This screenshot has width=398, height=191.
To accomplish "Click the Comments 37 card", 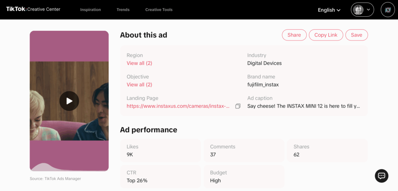I will (x=244, y=151).
